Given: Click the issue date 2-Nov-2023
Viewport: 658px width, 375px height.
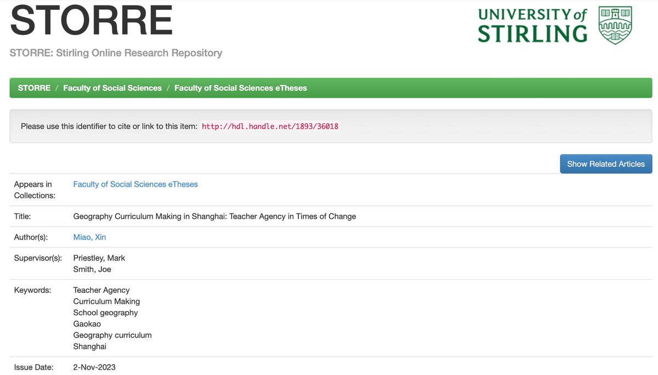Looking at the screenshot, I should coord(94,367).
